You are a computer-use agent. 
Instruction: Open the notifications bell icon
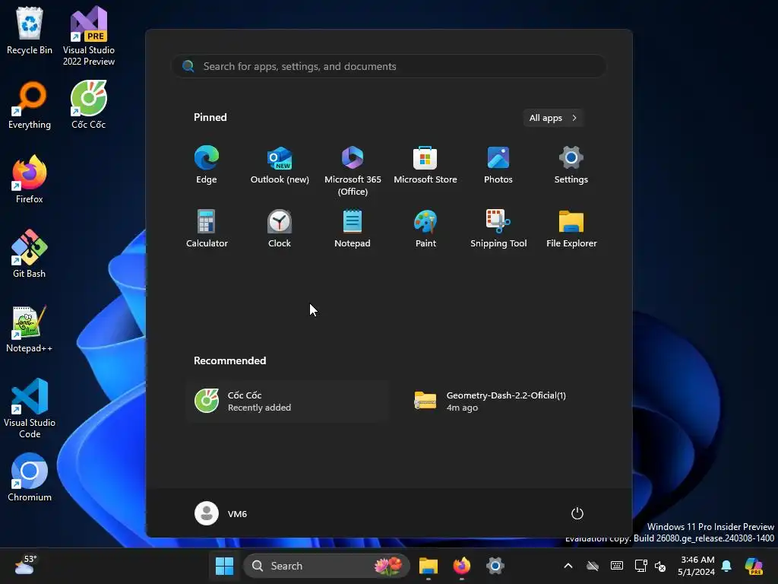click(726, 566)
